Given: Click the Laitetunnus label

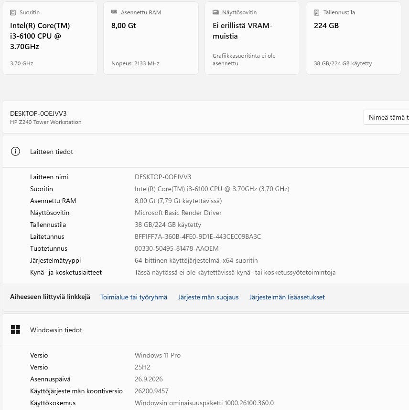Looking at the screenshot, I should pos(47,236).
